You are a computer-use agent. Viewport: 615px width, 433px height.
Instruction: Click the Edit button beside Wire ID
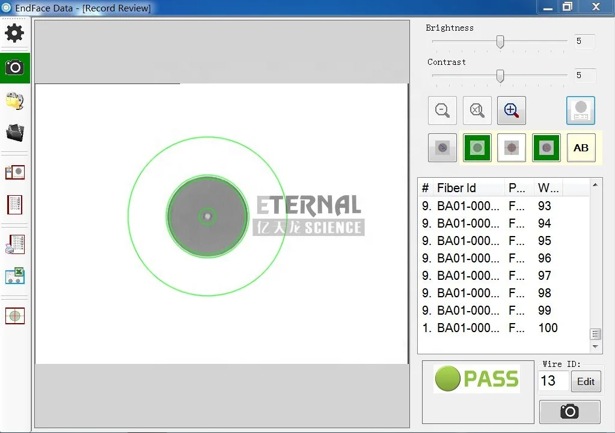coord(586,381)
